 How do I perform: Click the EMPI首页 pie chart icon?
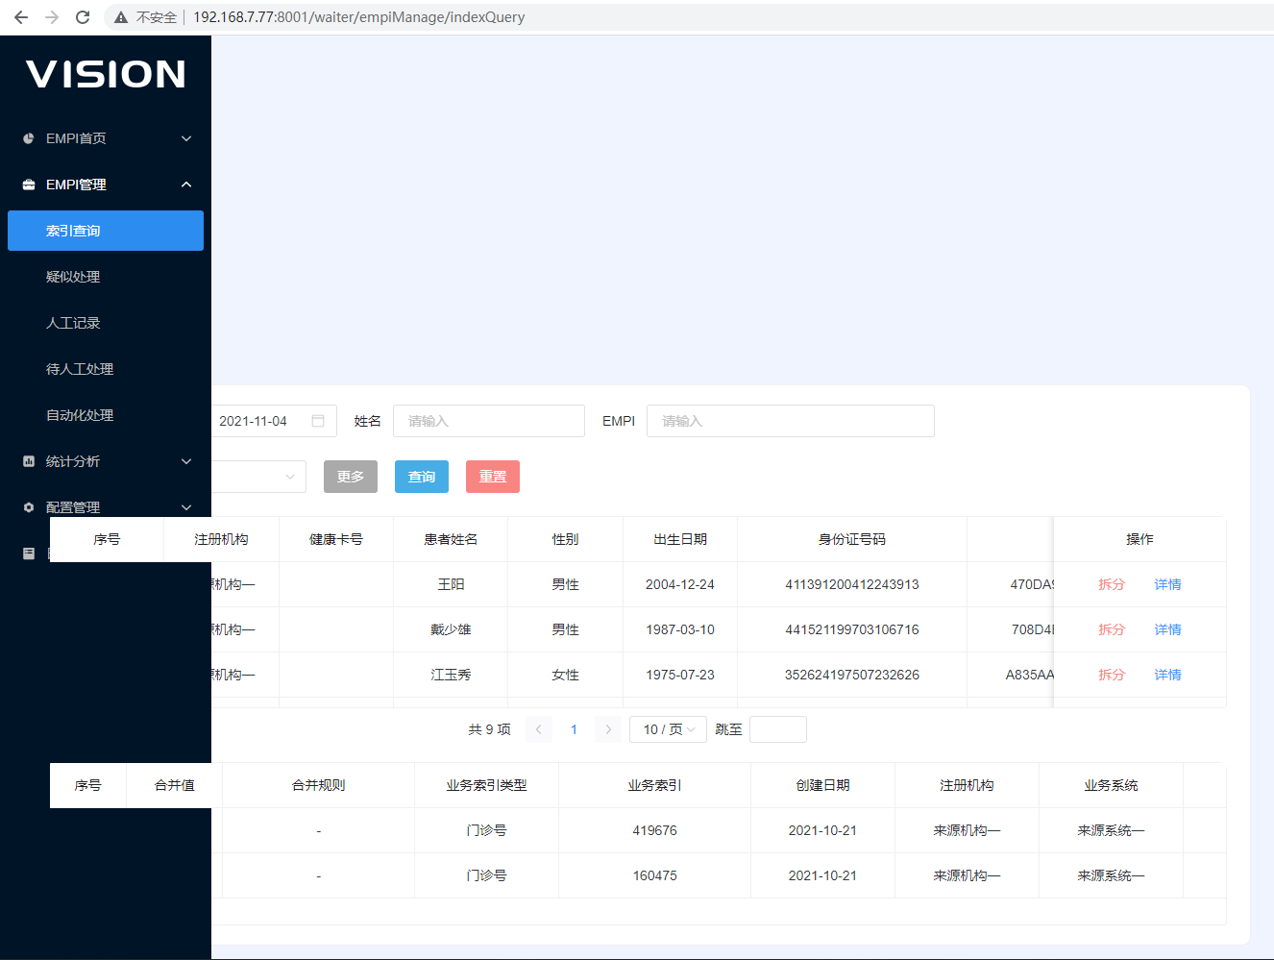29,138
